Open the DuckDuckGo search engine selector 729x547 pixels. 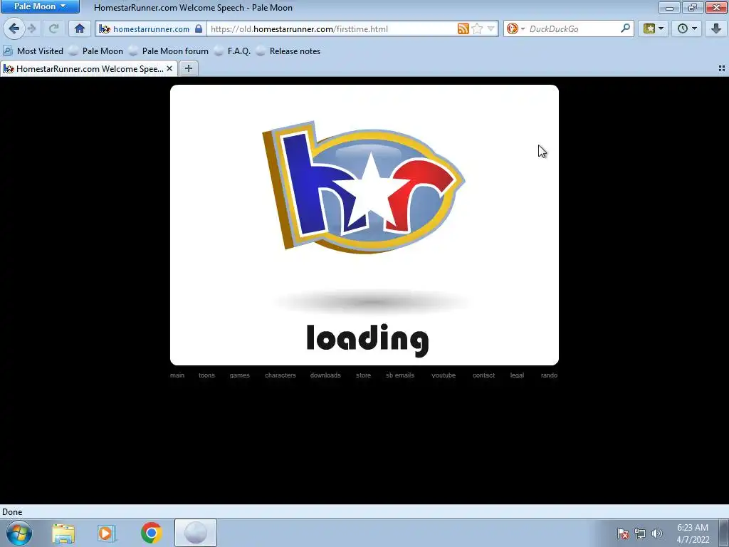coord(515,28)
